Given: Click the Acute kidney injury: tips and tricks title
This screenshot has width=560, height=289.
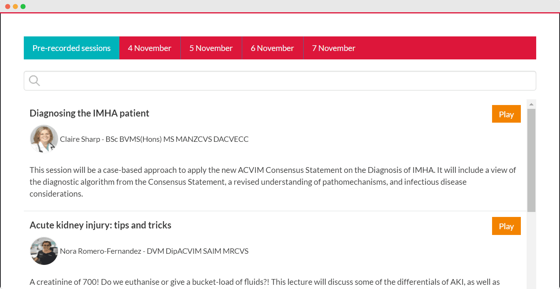Looking at the screenshot, I should [x=100, y=225].
